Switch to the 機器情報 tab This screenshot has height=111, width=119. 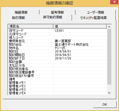[21, 12]
